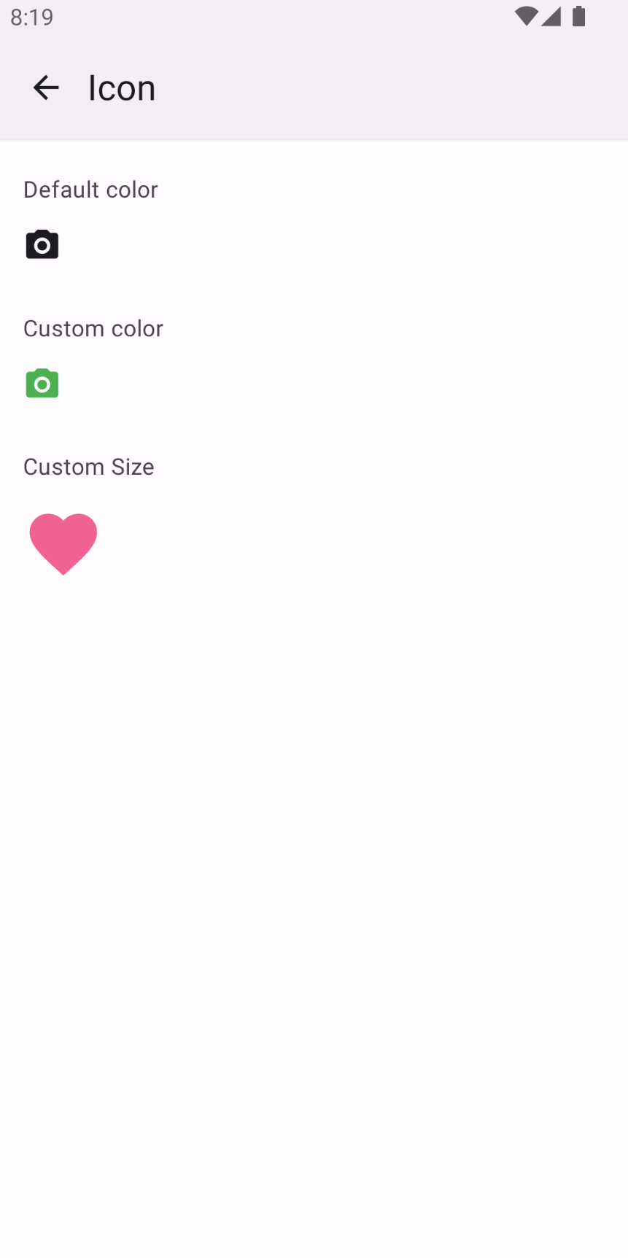Click the 8:19 clock in status bar
The width and height of the screenshot is (628, 1258).
click(32, 17)
